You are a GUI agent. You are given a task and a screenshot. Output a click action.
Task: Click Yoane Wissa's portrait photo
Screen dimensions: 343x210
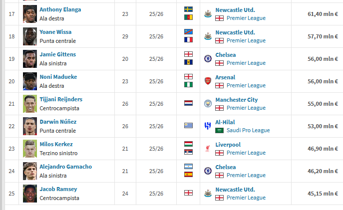(30, 36)
